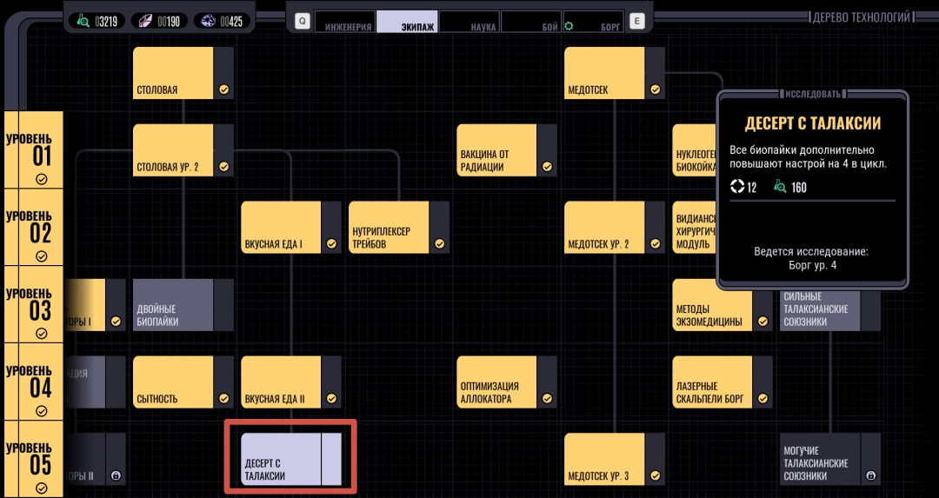The image size is (939, 498).
Task: Click the checkmark under Уровень 01
Action: pyautogui.click(x=41, y=179)
